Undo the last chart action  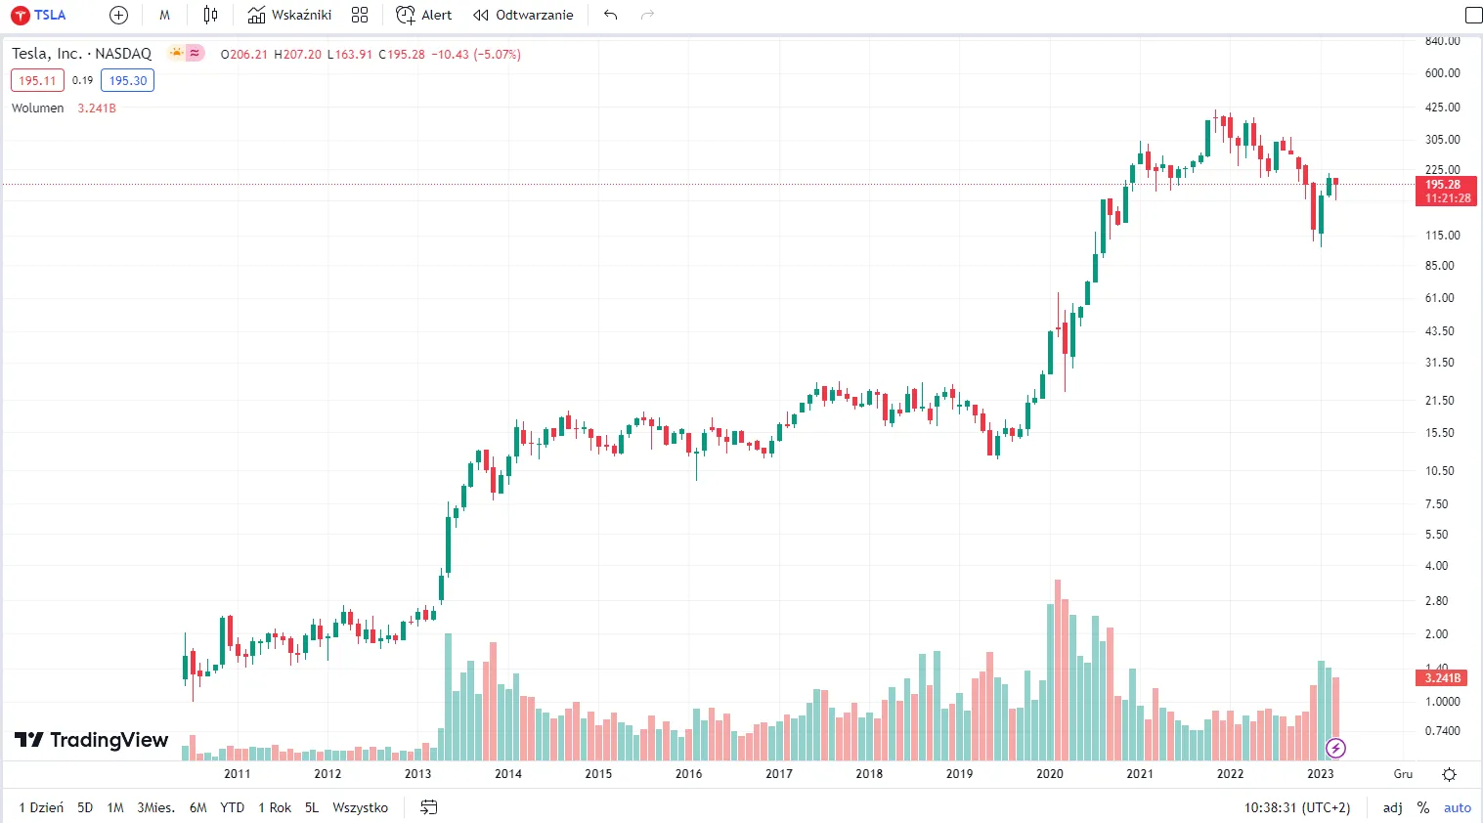611,15
